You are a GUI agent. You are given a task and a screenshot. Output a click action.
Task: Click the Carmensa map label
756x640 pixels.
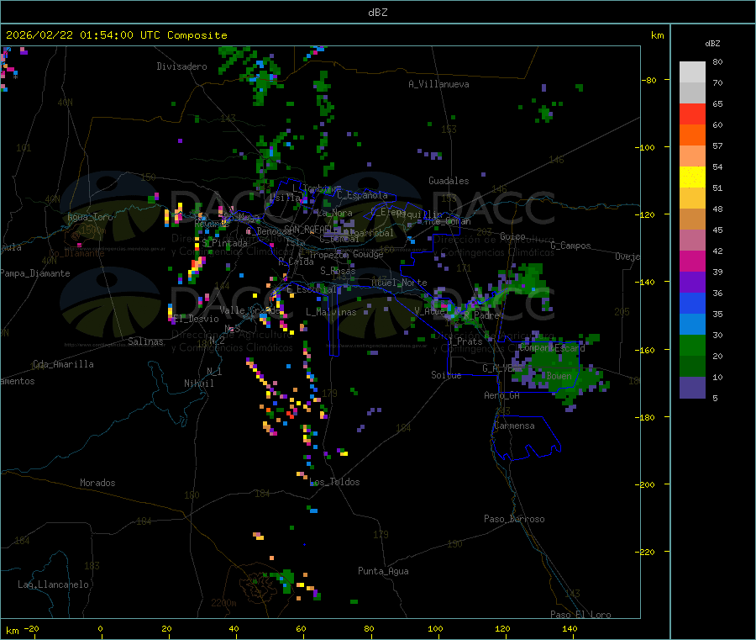tap(514, 426)
